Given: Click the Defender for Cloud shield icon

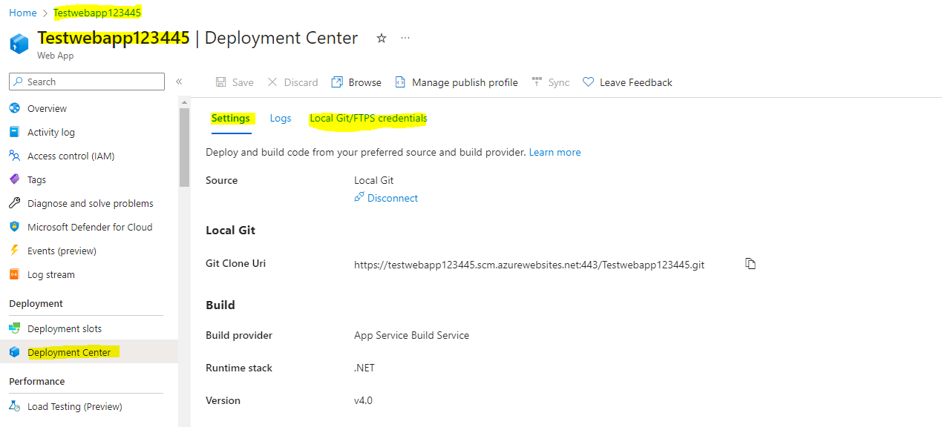Looking at the screenshot, I should point(14,227).
